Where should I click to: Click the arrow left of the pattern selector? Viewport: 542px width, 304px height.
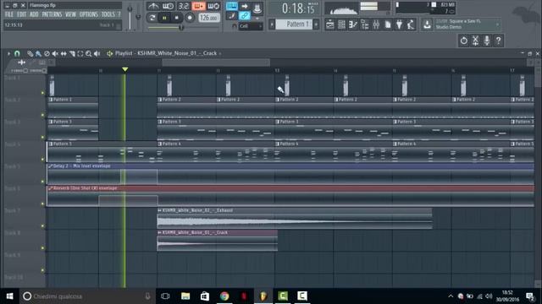(x=272, y=24)
